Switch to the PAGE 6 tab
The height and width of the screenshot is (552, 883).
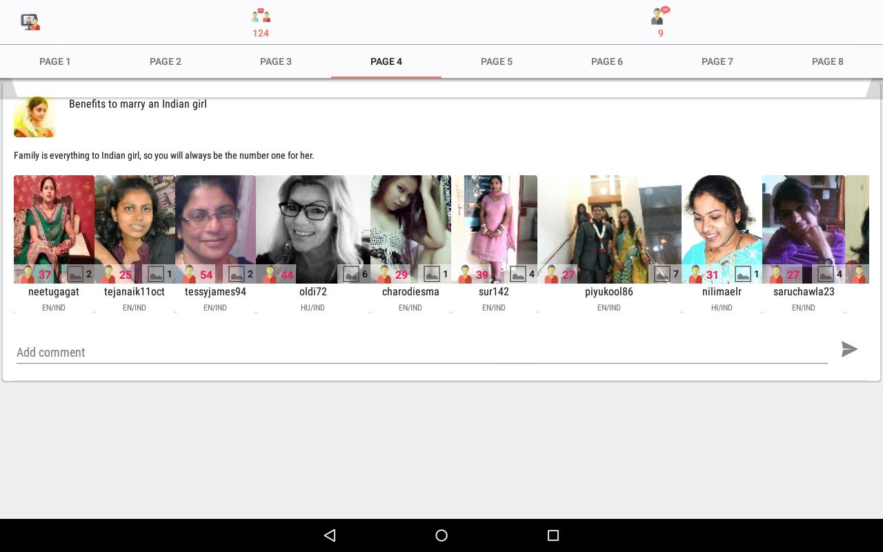(x=607, y=61)
